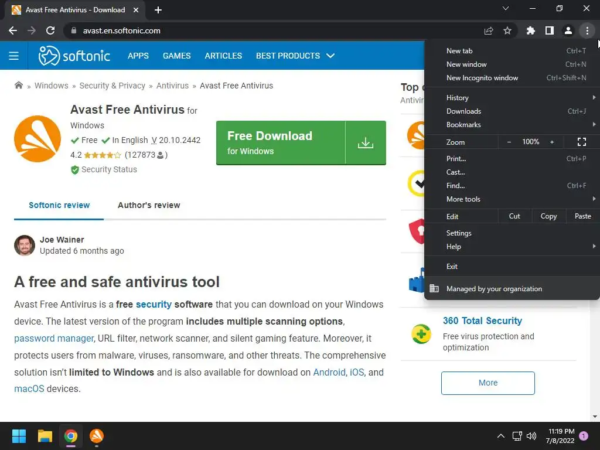Increase zoom with the plus button

(552, 142)
